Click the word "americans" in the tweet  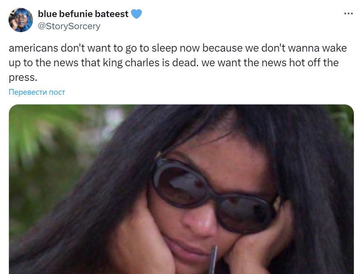coord(33,48)
